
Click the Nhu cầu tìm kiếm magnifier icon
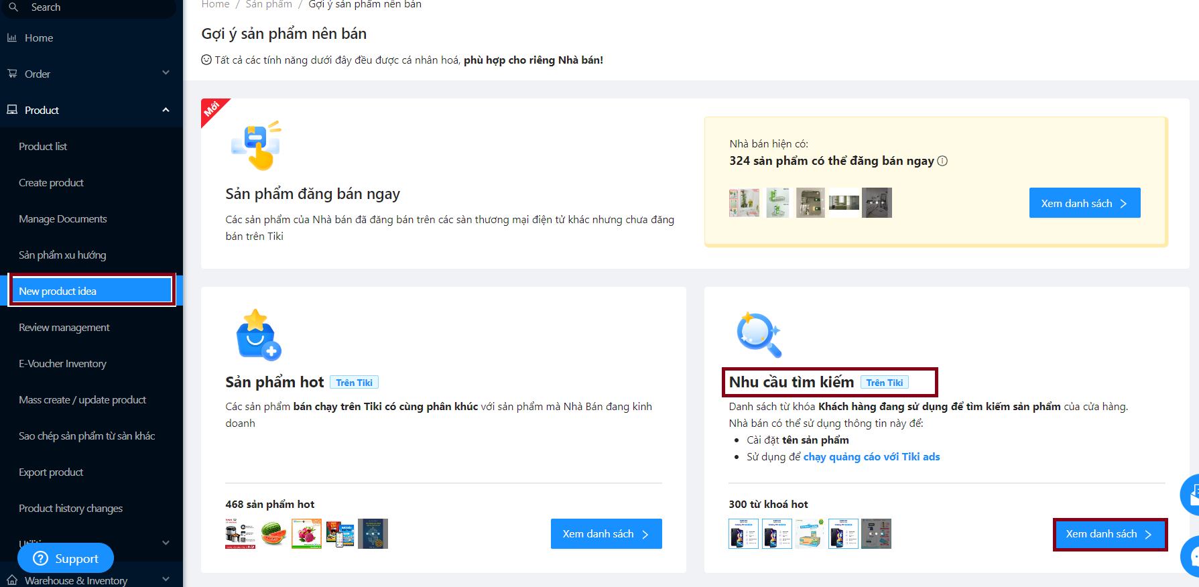click(x=759, y=334)
